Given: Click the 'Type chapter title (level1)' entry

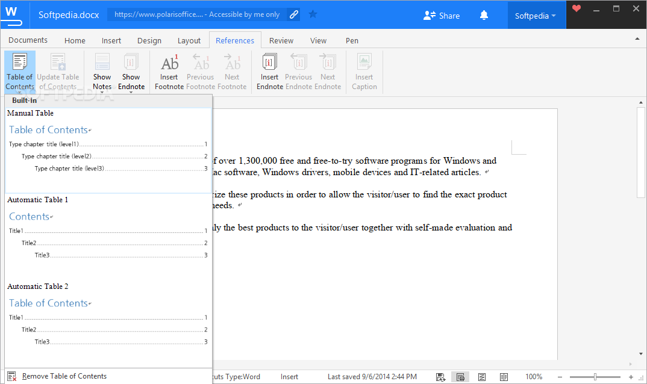Looking at the screenshot, I should click(108, 144).
